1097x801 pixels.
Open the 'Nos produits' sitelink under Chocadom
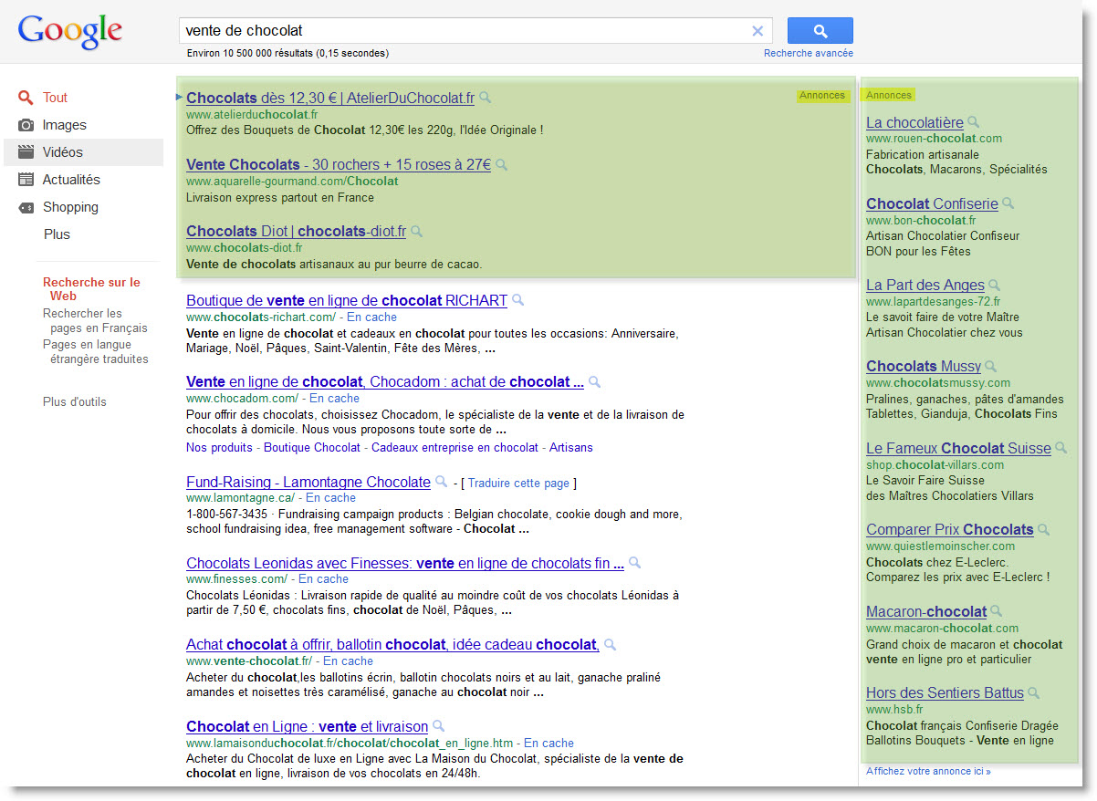219,447
